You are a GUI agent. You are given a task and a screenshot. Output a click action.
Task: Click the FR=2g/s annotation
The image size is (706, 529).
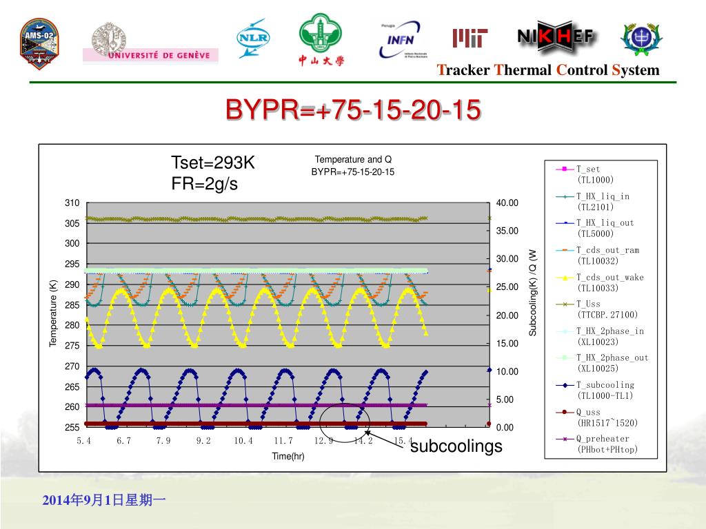click(204, 183)
